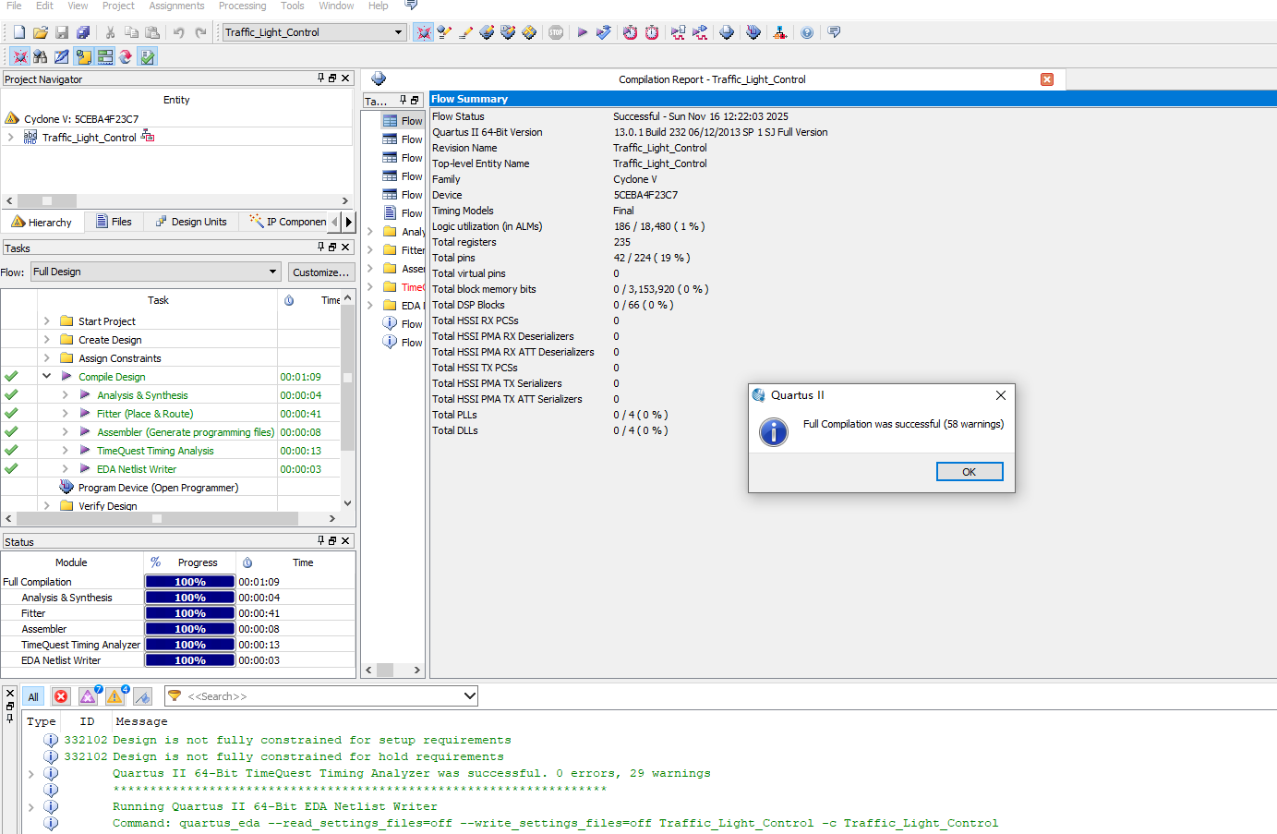Image resolution: width=1277 pixels, height=834 pixels.
Task: Click the speech-bubble icon at toolbar end
Action: coord(834,32)
